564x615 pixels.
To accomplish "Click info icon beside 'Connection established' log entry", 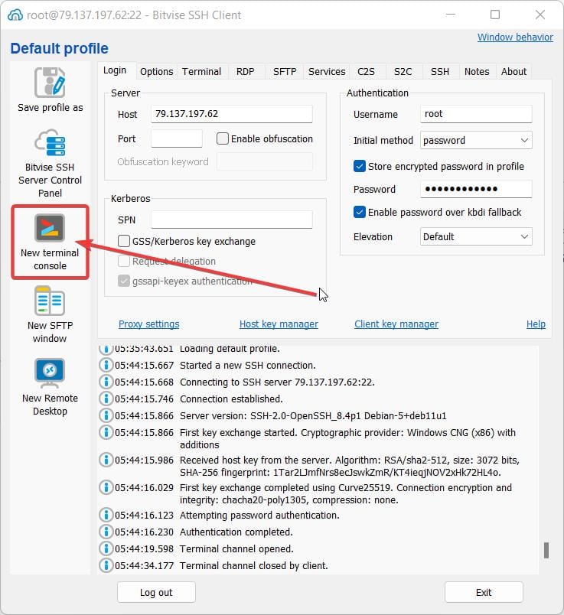I will pyautogui.click(x=106, y=399).
